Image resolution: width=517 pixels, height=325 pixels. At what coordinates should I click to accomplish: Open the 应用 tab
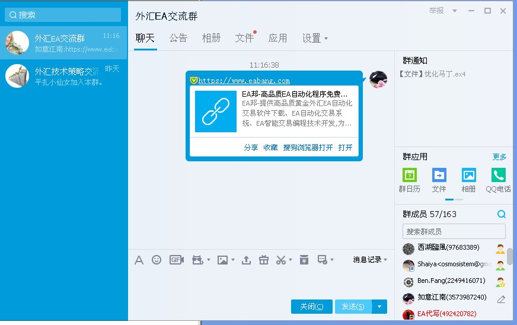(x=277, y=39)
